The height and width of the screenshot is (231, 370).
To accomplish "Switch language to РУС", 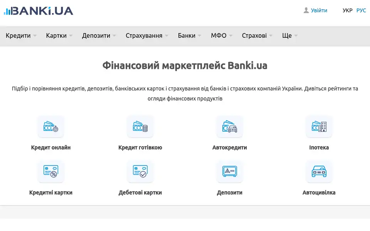I will [361, 10].
